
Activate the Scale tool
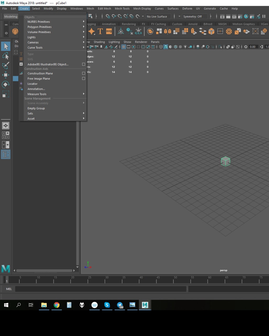tap(6, 94)
